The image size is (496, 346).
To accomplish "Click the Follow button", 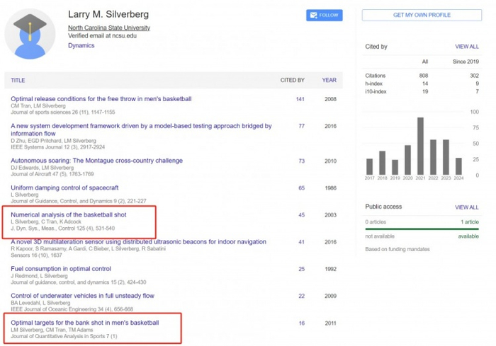I will pos(324,15).
